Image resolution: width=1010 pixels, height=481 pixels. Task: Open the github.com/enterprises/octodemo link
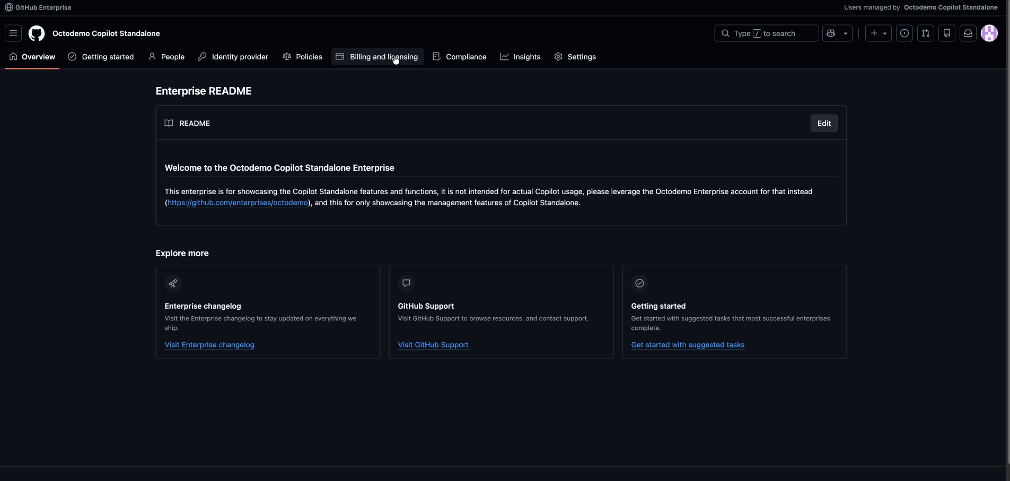(x=238, y=203)
